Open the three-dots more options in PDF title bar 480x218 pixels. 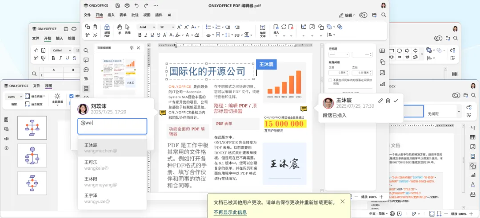click(x=156, y=5)
